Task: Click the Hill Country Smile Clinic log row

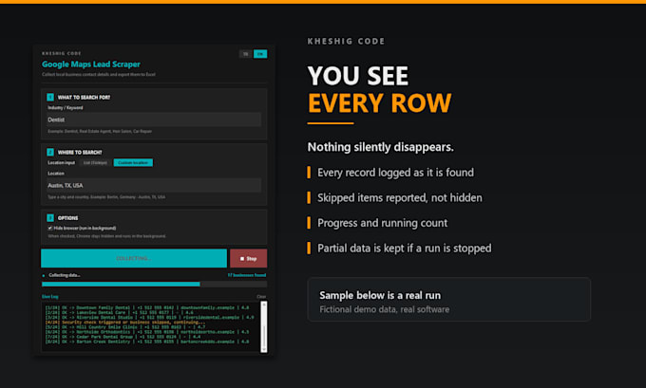Action: click(x=125, y=327)
